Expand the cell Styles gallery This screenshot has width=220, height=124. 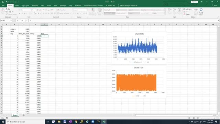pos(165,14)
